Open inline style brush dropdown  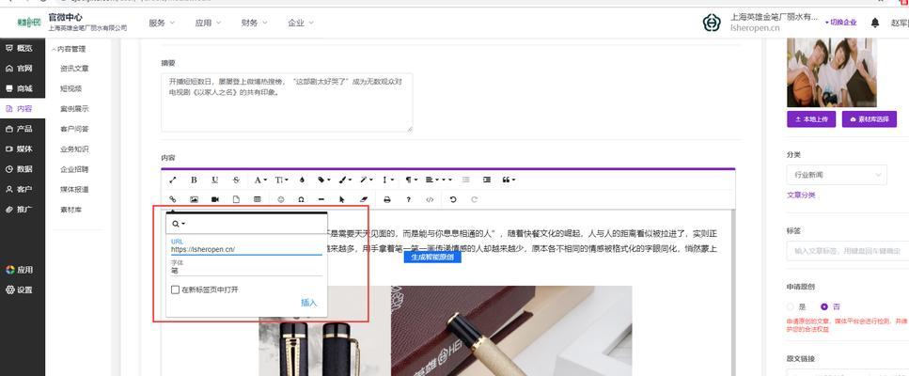(345, 180)
